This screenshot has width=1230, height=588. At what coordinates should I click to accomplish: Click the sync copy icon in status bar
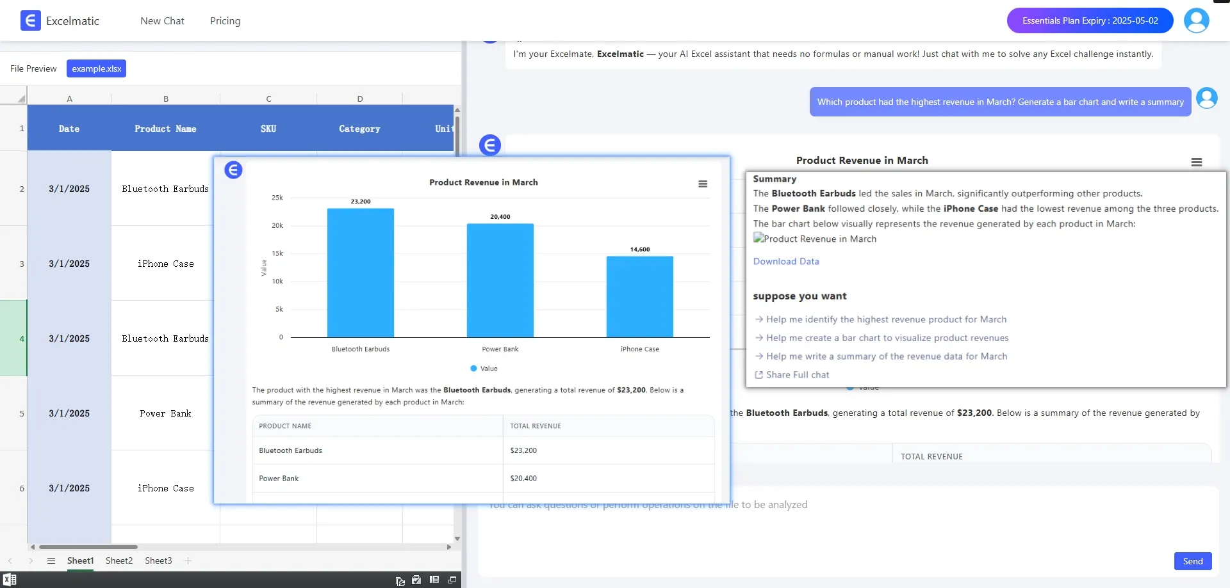[400, 581]
